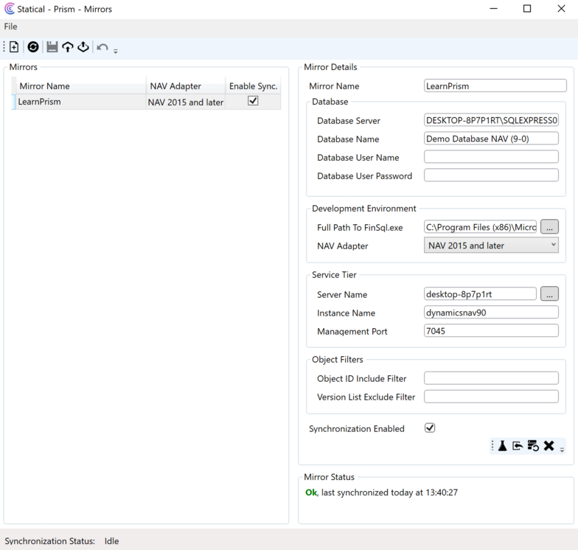Open the NAV Adapter dropdown
Viewport: 578px width, 550px height.
pos(491,245)
